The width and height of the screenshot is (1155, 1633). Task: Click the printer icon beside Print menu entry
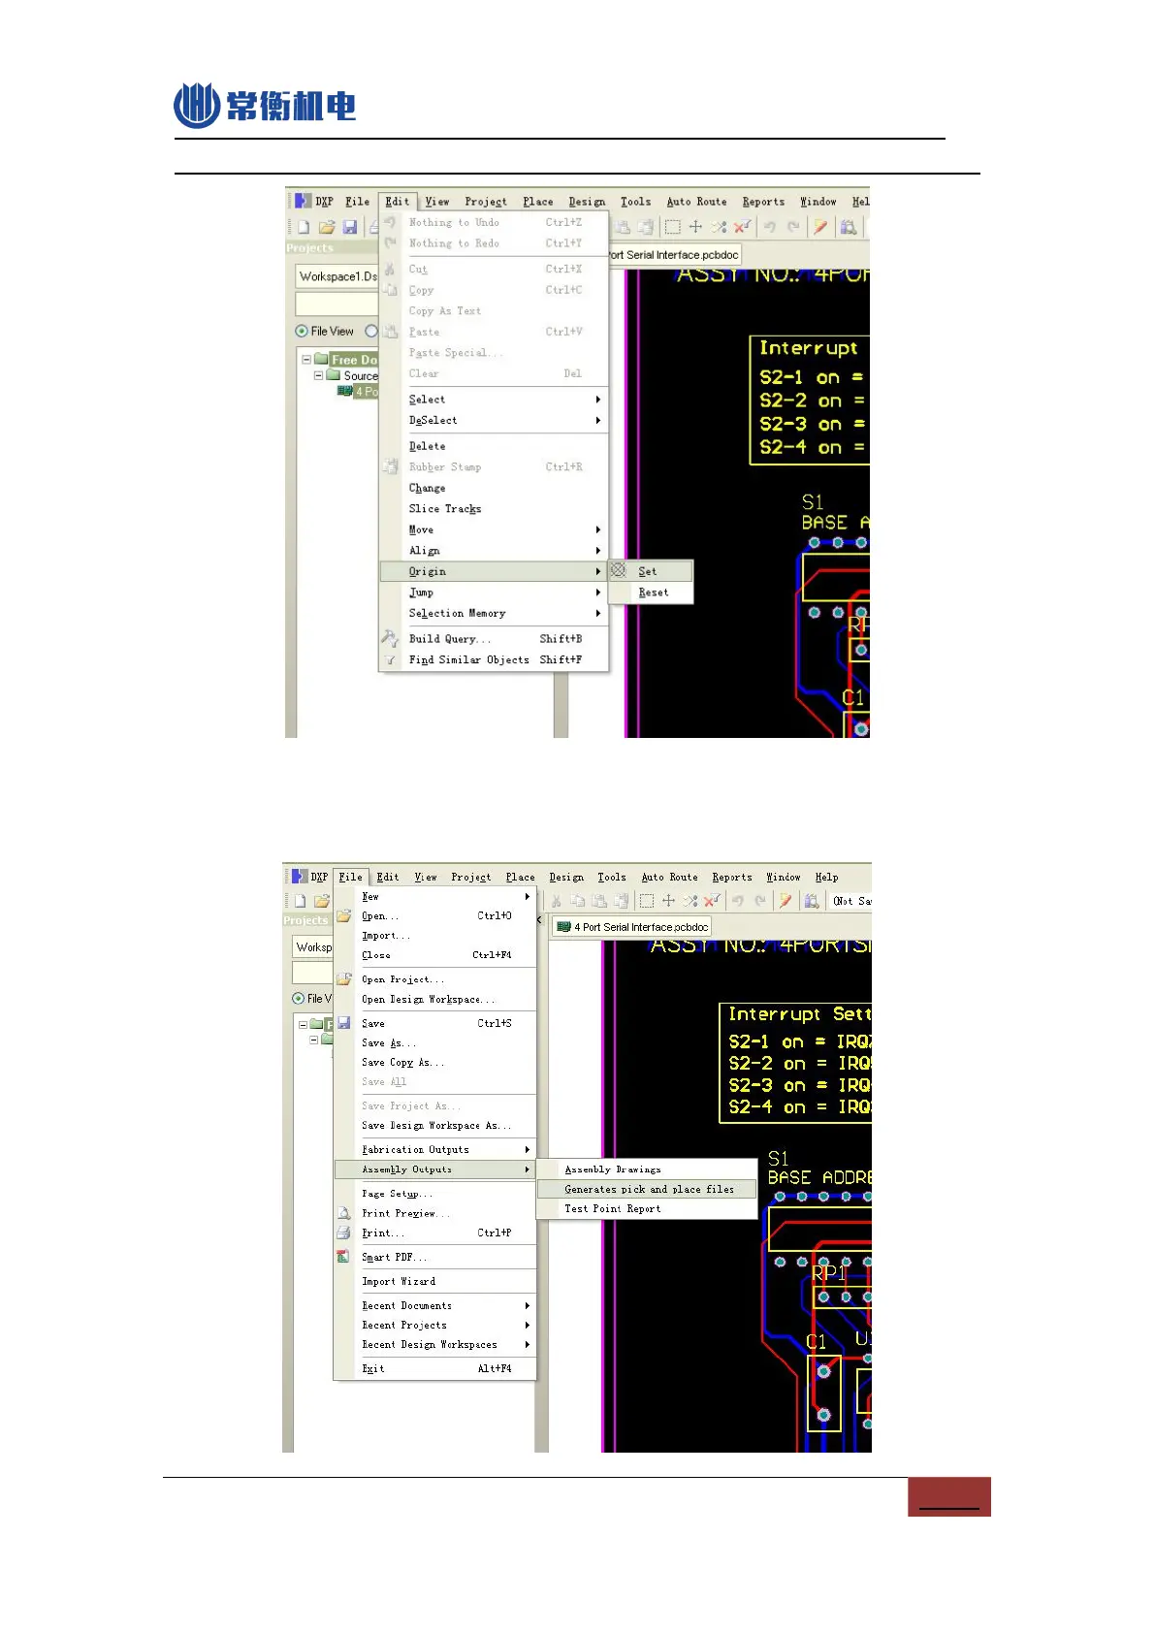coord(343,1233)
